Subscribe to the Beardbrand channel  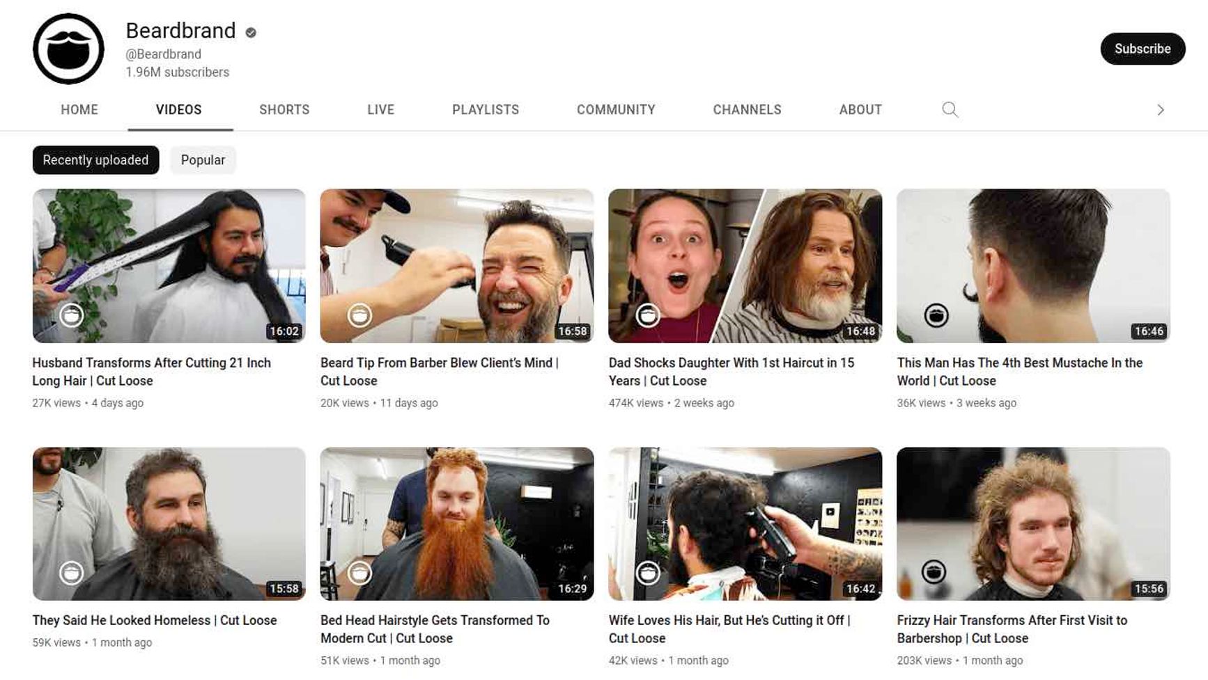(x=1143, y=49)
